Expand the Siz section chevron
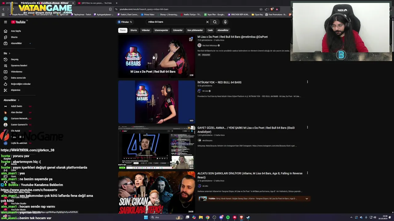Image resolution: width=394 pixels, height=221 pixels. point(10,53)
